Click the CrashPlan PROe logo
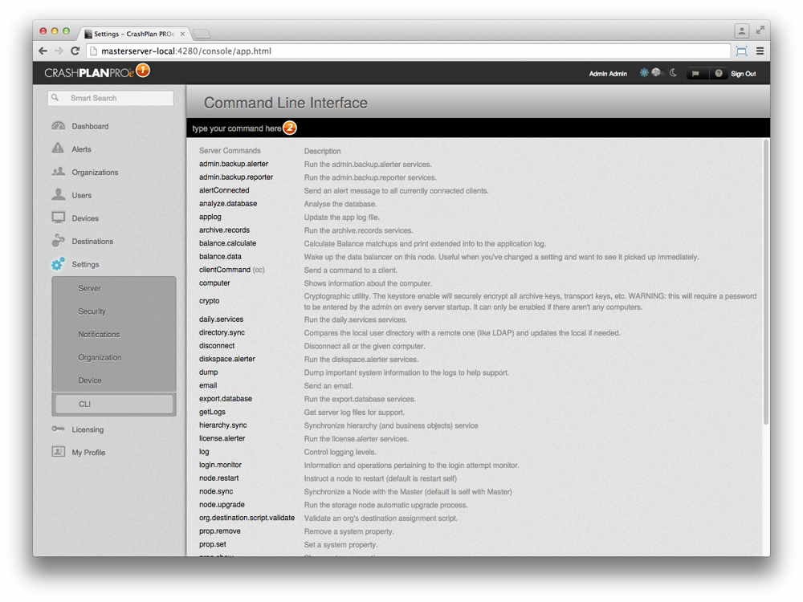This screenshot has height=602, width=803. (x=88, y=73)
